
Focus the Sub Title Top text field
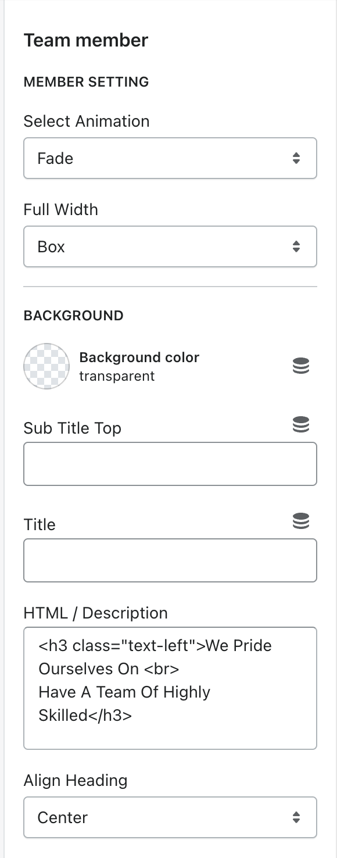pyautogui.click(x=170, y=464)
